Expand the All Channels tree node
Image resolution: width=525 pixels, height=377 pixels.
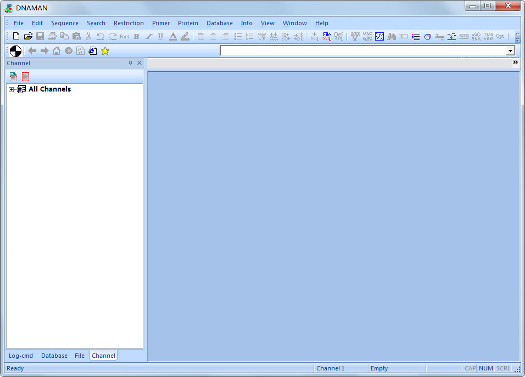pyautogui.click(x=11, y=89)
